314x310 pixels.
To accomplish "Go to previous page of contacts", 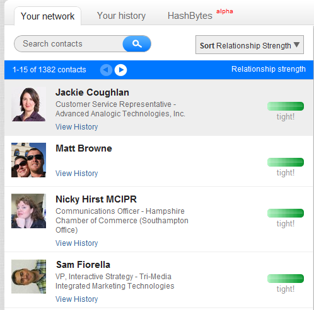I will tap(106, 70).
